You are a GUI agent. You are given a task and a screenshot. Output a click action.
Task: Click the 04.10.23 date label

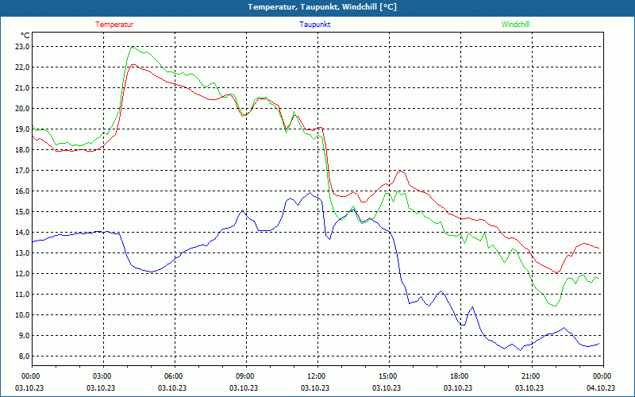point(601,388)
